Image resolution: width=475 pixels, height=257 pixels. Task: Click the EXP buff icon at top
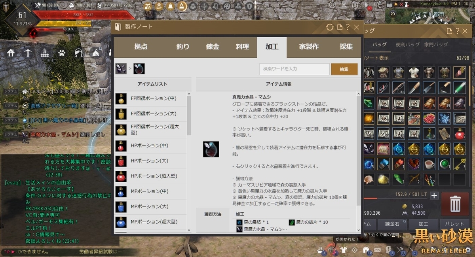(159, 6)
